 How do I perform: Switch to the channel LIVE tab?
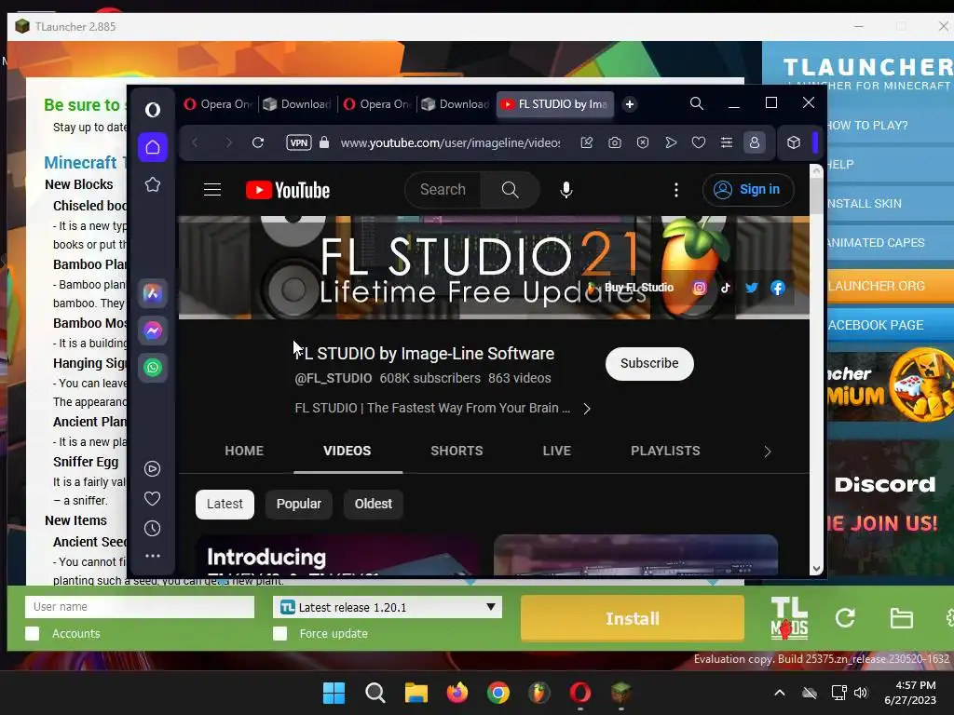click(x=557, y=452)
